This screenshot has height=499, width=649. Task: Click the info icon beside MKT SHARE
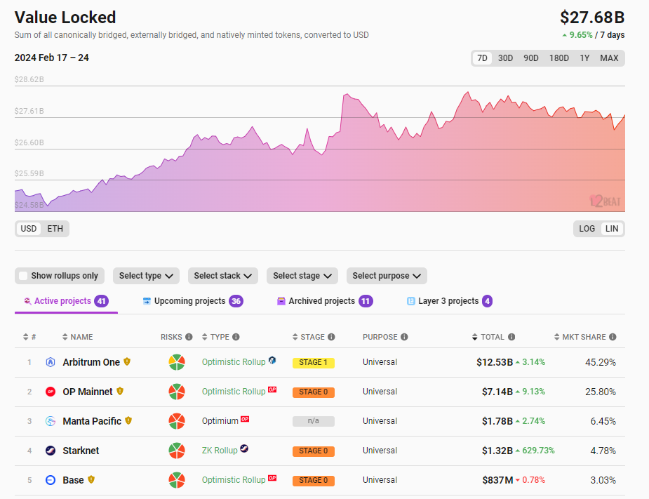tap(614, 337)
